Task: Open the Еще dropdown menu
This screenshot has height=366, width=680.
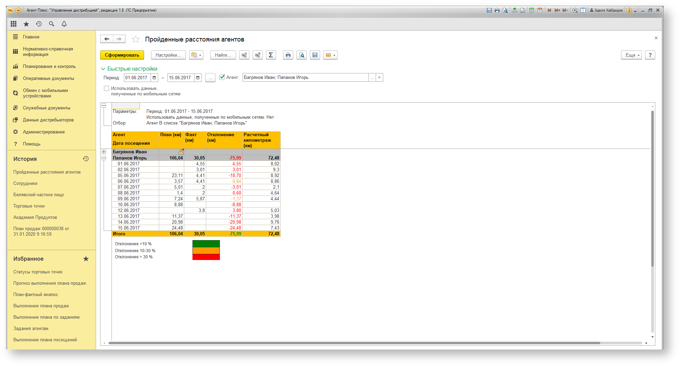Action: pyautogui.click(x=631, y=55)
